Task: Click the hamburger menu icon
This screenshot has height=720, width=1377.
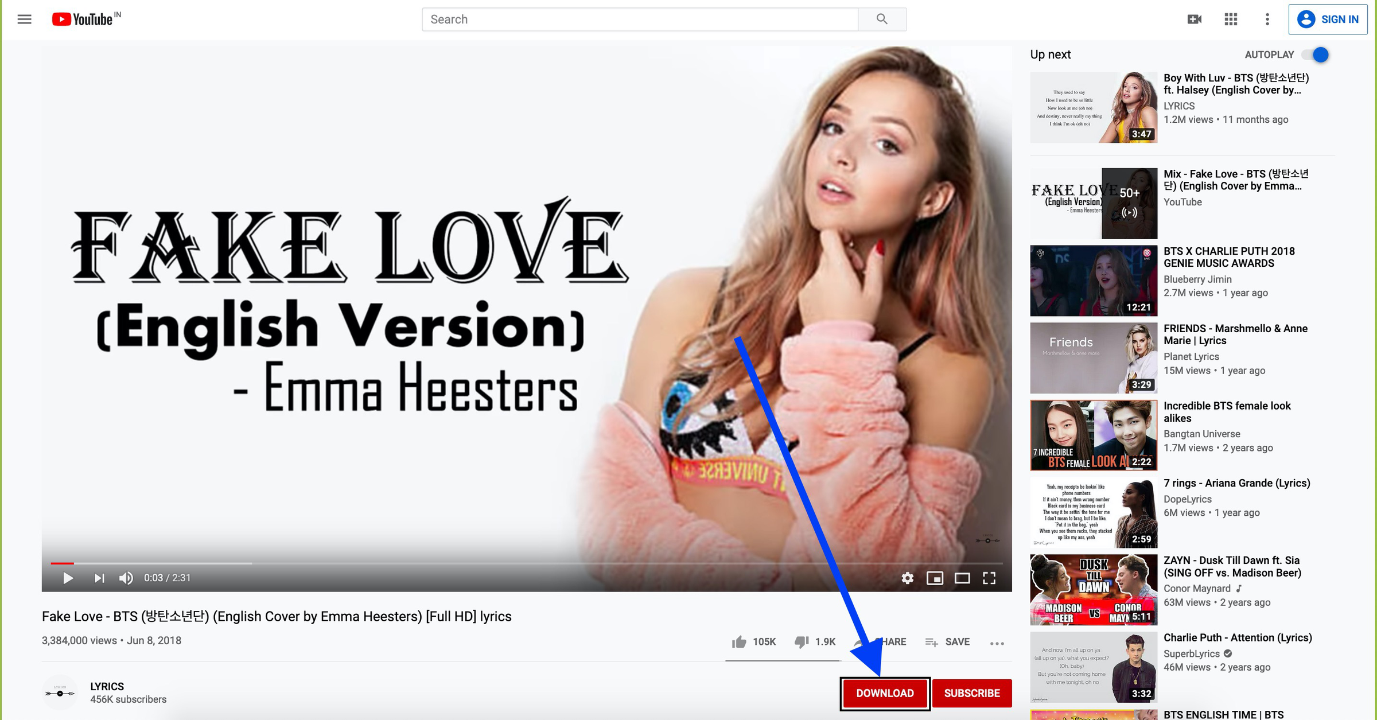Action: pos(25,19)
